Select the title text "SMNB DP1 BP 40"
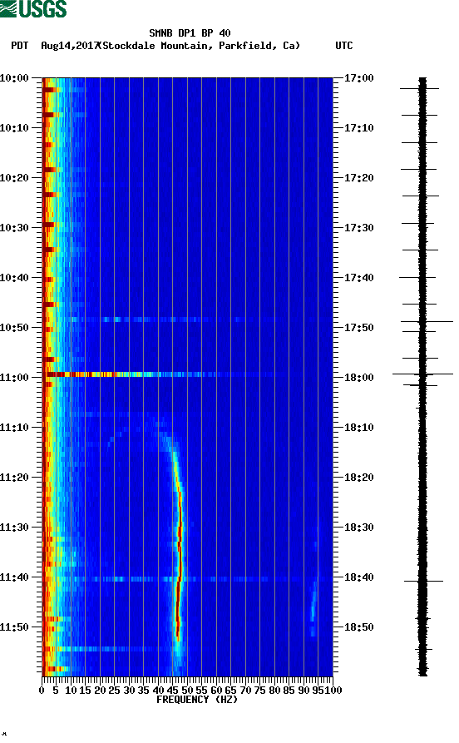 point(190,33)
